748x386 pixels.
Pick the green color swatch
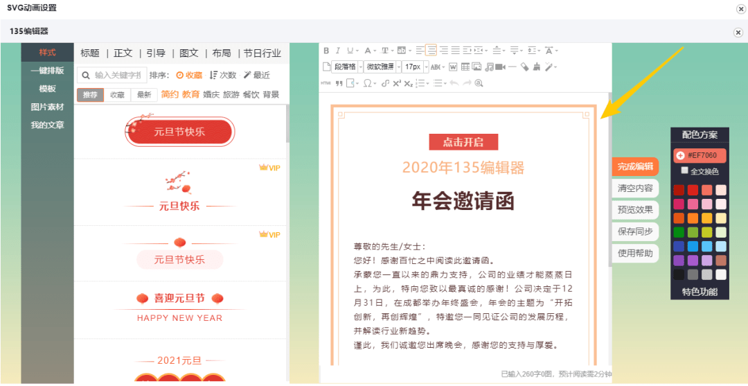[679, 232]
